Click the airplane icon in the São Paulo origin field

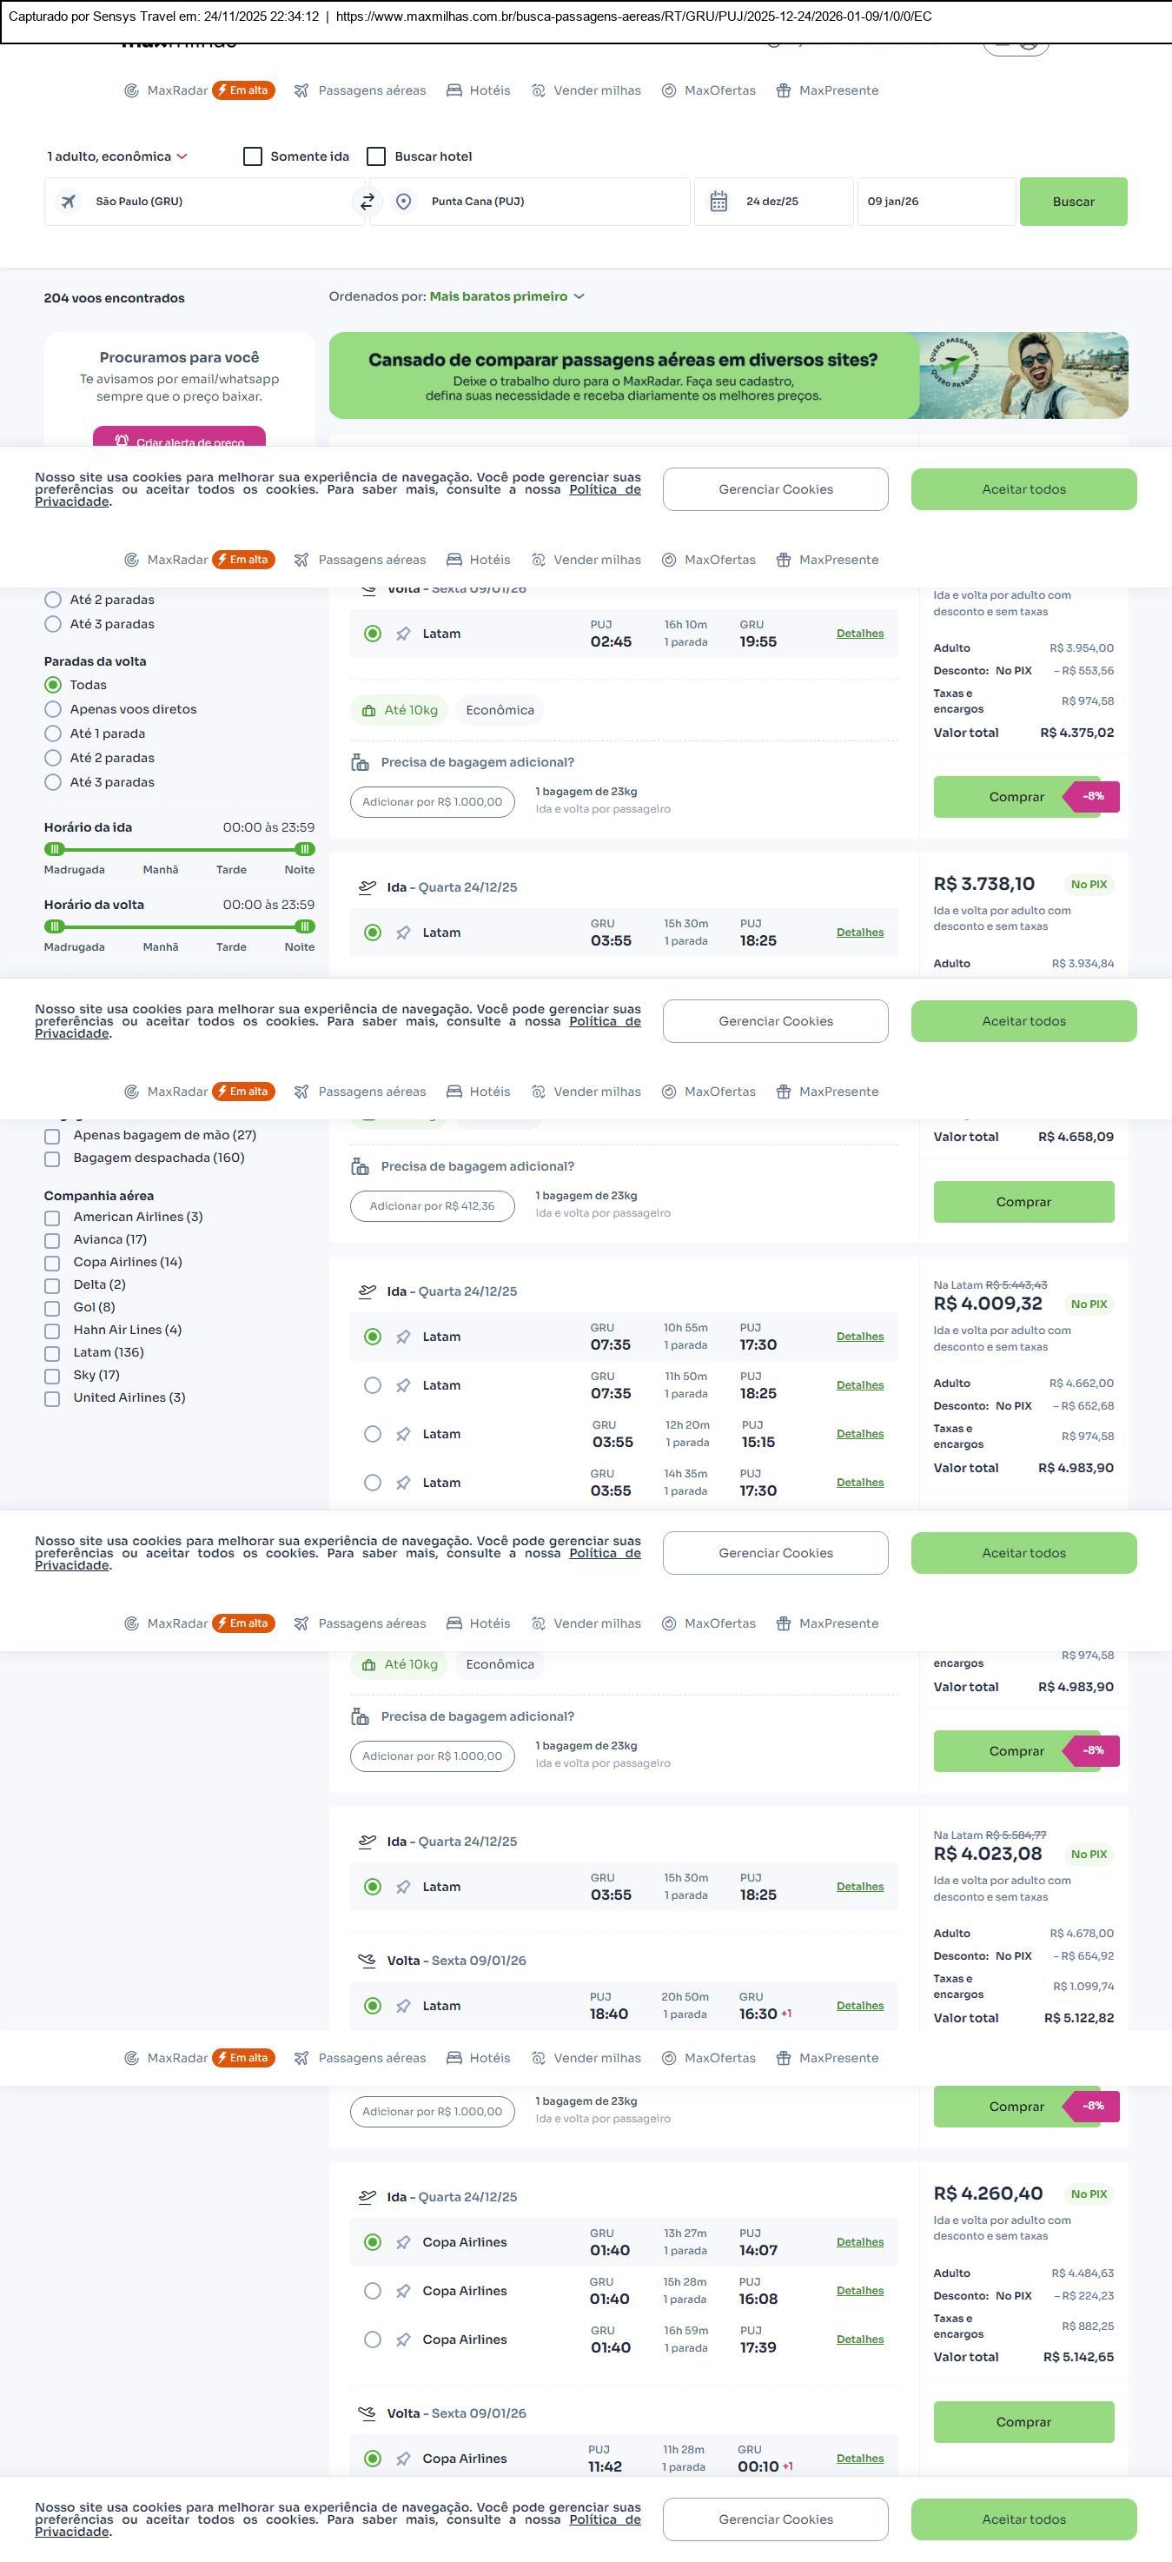pos(69,202)
